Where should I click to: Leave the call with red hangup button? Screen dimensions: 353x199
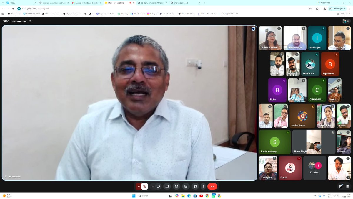(x=212, y=186)
